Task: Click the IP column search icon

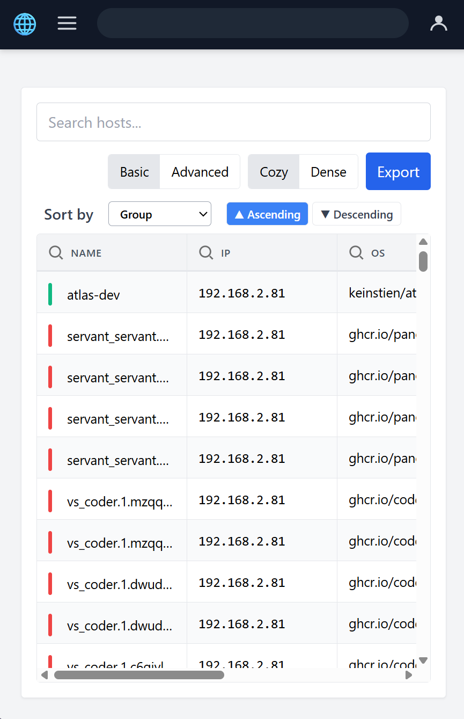Action: [206, 252]
